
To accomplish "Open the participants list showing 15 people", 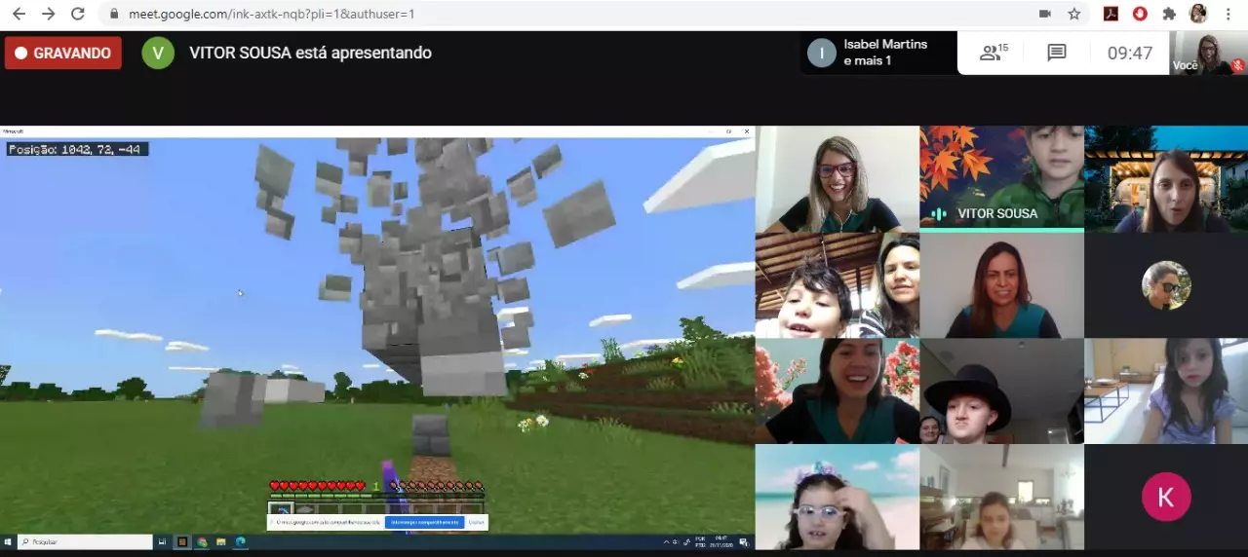I will pos(994,53).
